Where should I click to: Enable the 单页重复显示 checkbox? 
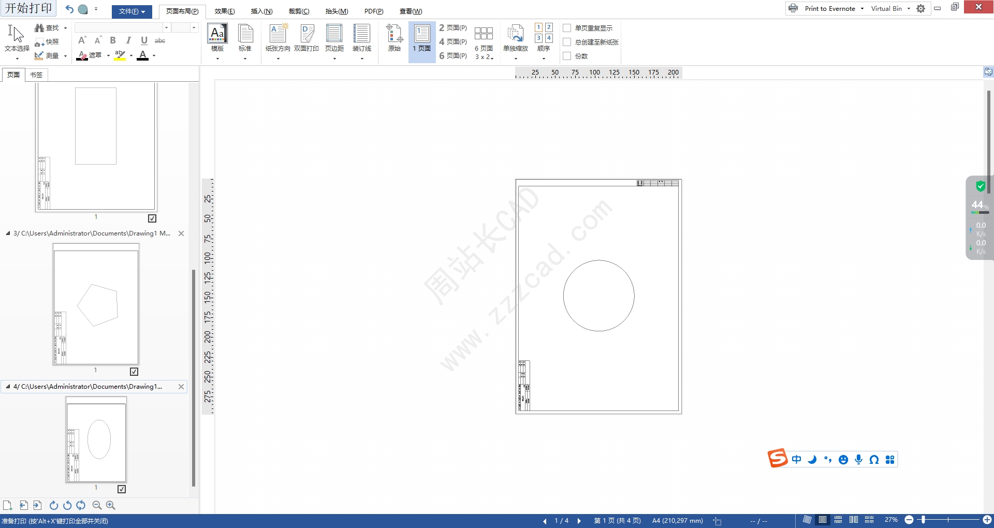click(x=567, y=28)
